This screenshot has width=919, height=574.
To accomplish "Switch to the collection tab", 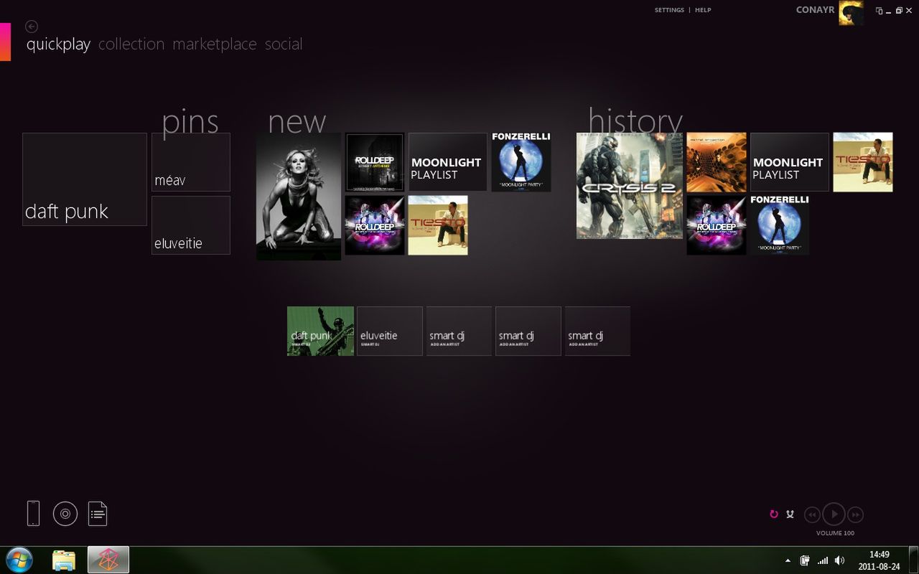I will click(131, 44).
